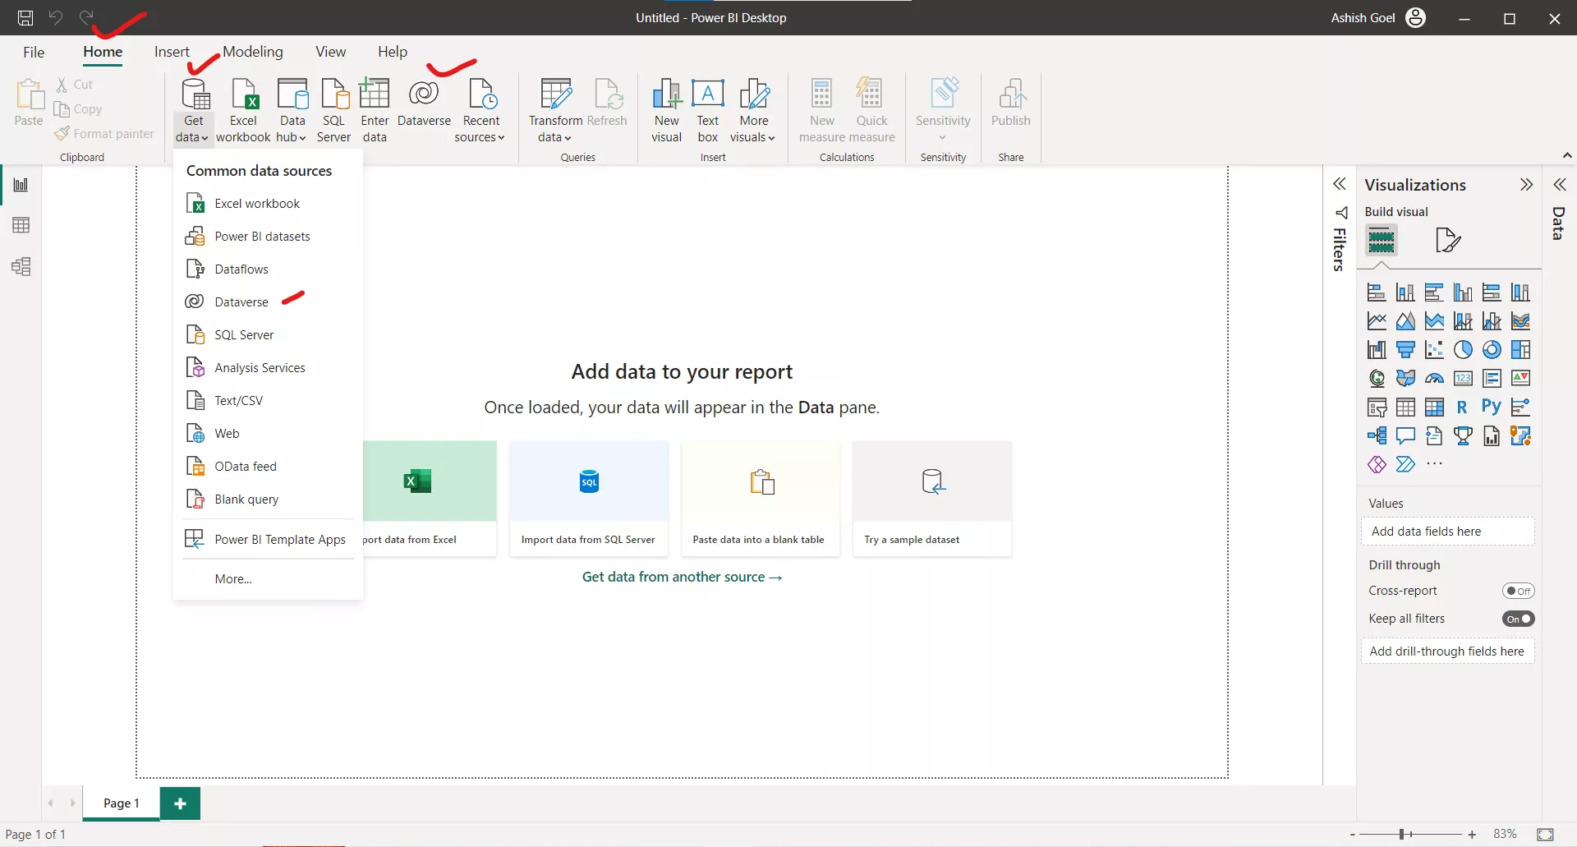Open Table view from the sidebar

pyautogui.click(x=21, y=224)
